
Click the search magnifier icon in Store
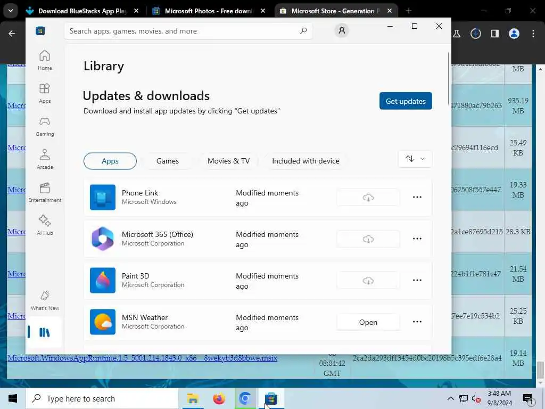[303, 31]
